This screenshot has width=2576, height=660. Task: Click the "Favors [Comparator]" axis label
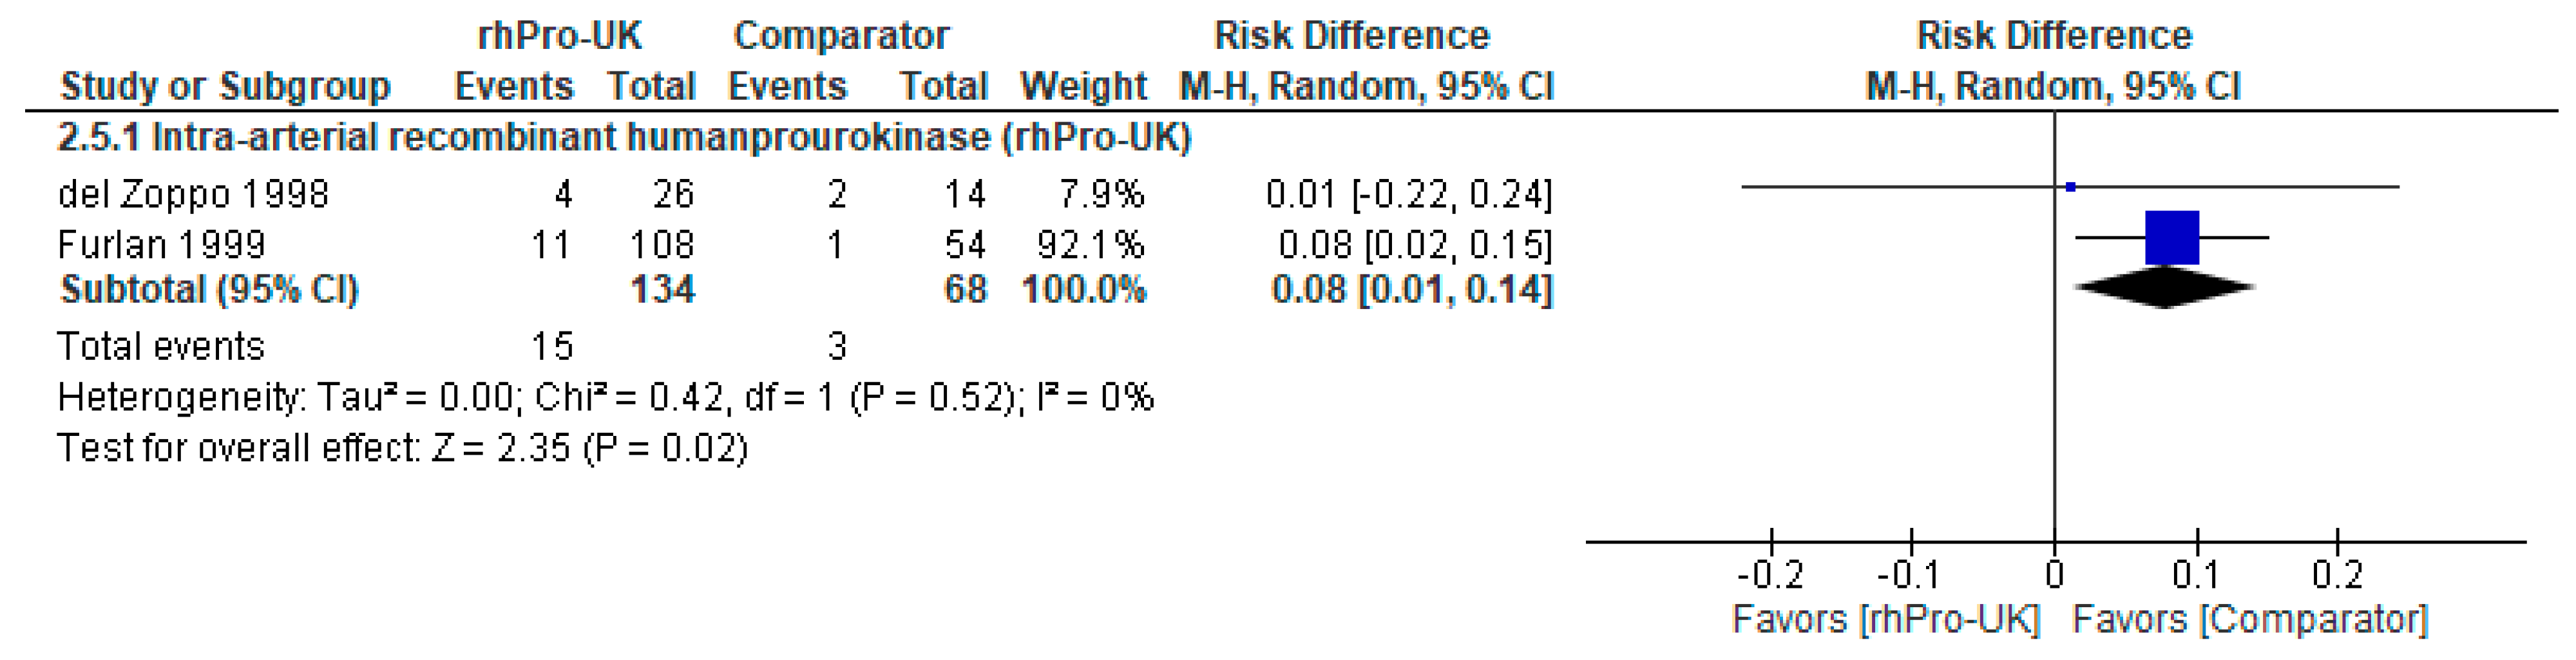tap(2249, 620)
